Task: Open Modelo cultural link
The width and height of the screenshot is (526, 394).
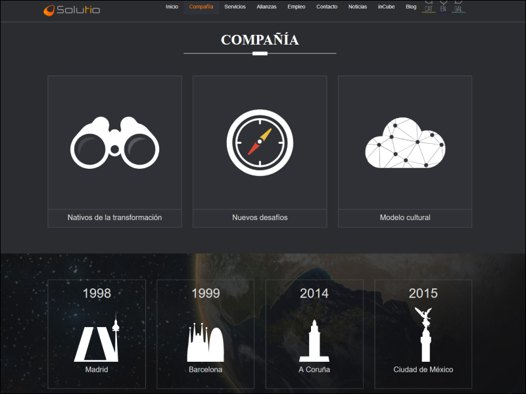Action: click(x=405, y=217)
